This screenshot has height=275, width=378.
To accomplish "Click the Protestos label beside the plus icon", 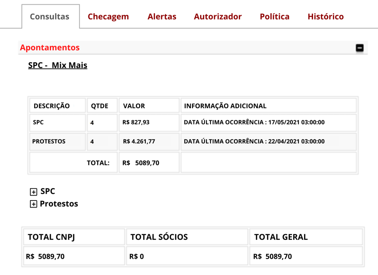I will click(x=59, y=204).
